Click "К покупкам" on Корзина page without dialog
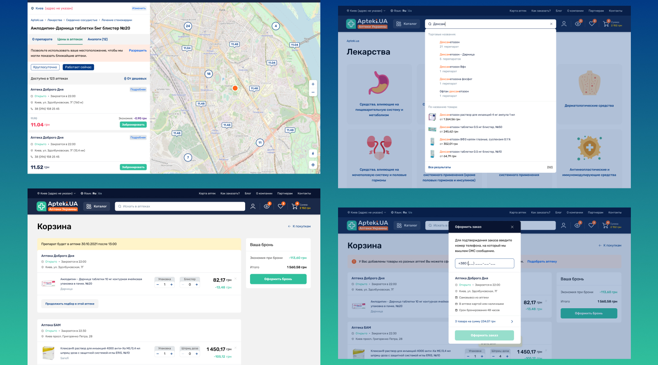Image resolution: width=658 pixels, height=365 pixels. [x=299, y=226]
